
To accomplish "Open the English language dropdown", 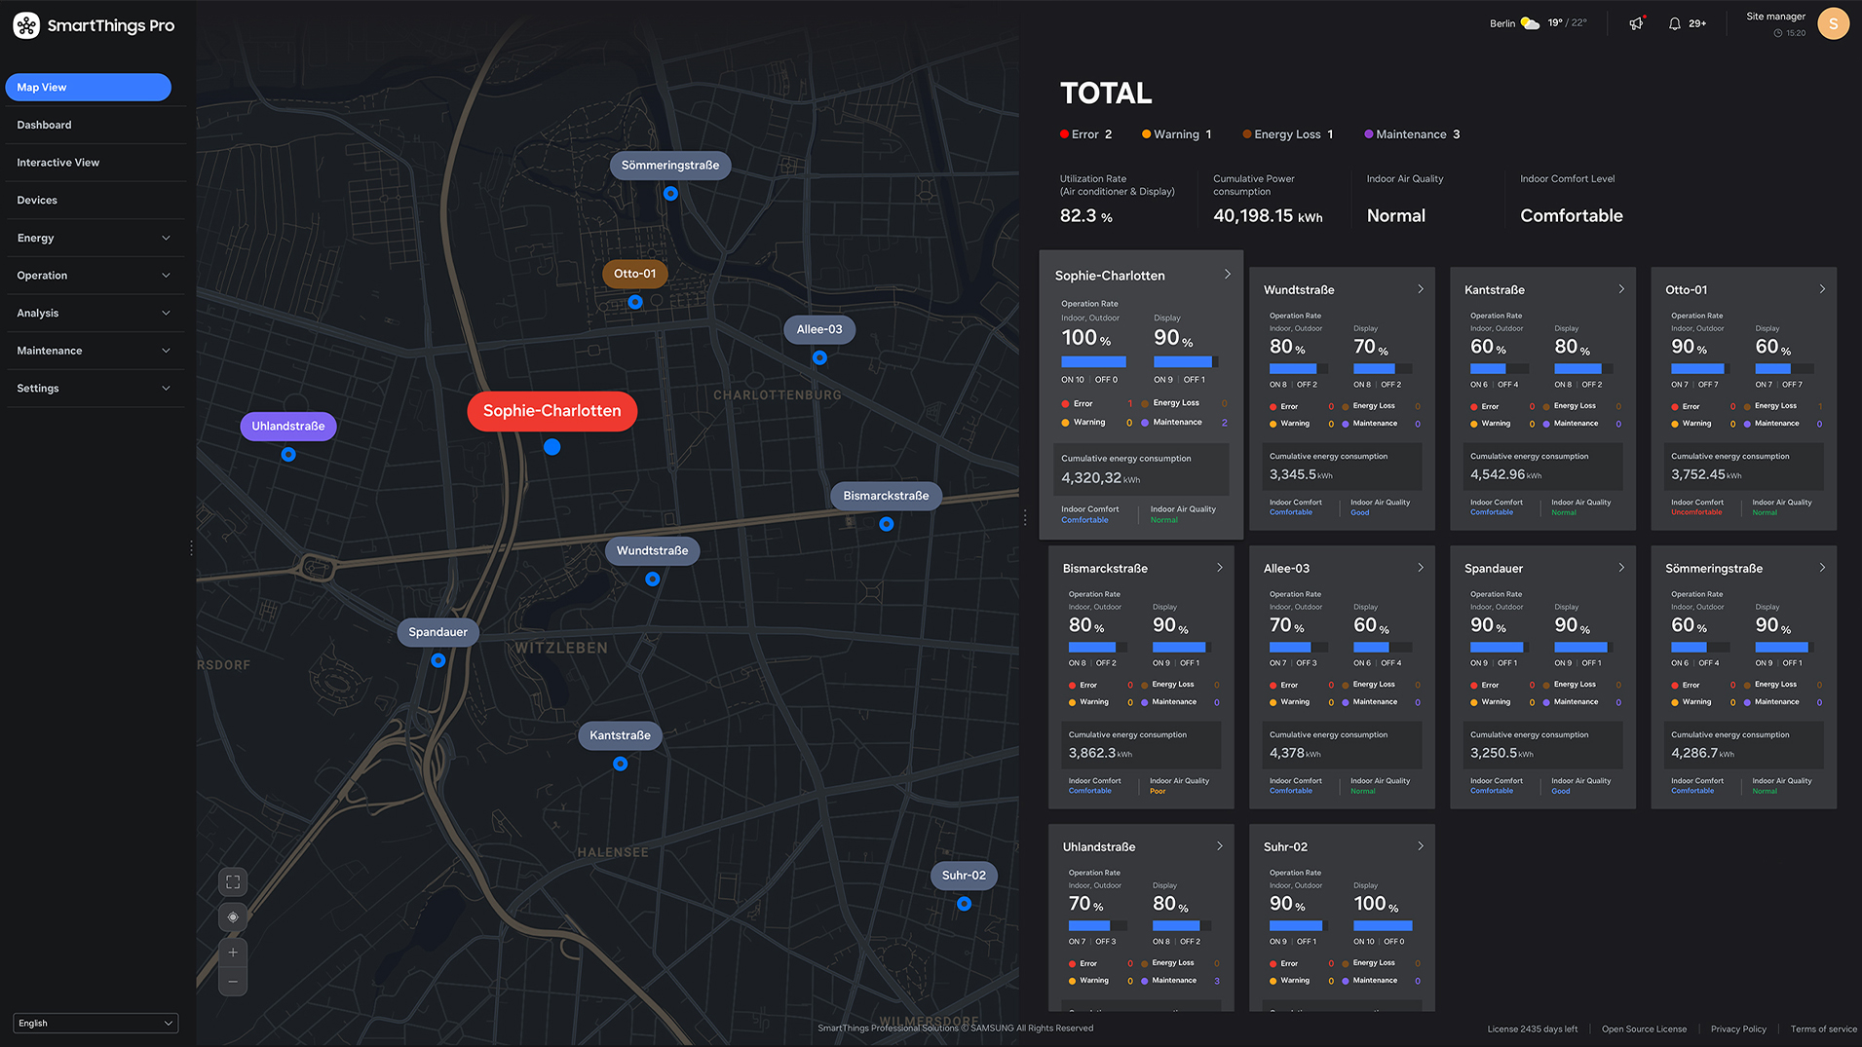I will coord(95,1023).
